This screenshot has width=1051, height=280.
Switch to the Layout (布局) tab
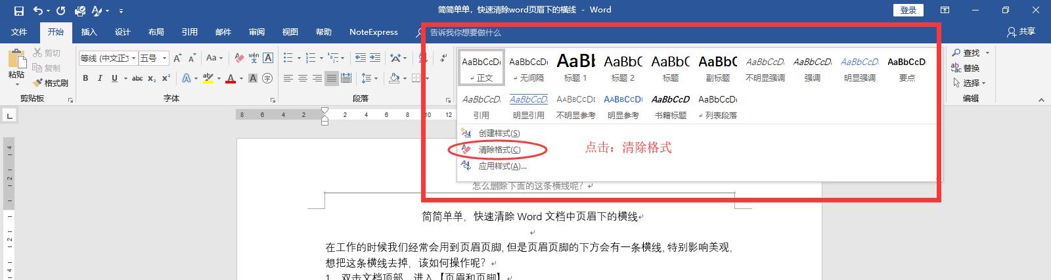click(156, 32)
